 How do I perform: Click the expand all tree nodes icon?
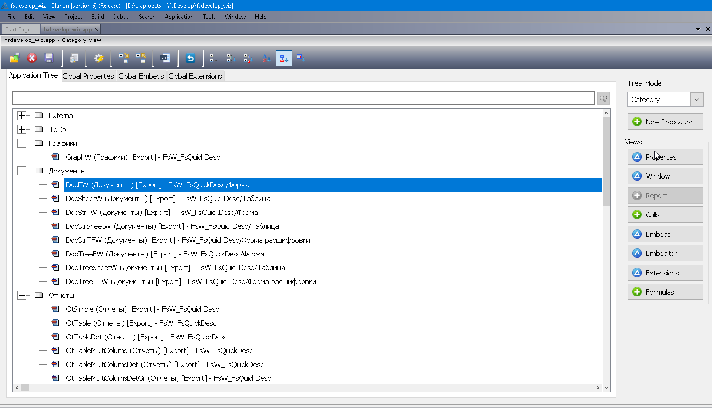[x=124, y=58]
